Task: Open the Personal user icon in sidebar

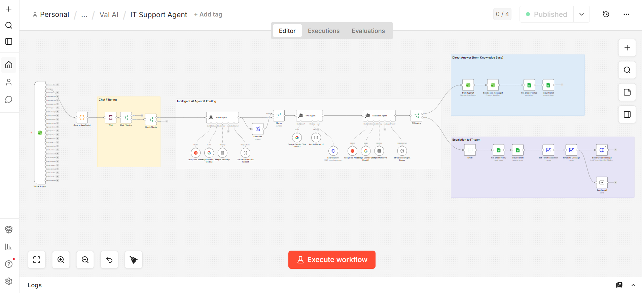Action: 9,82
